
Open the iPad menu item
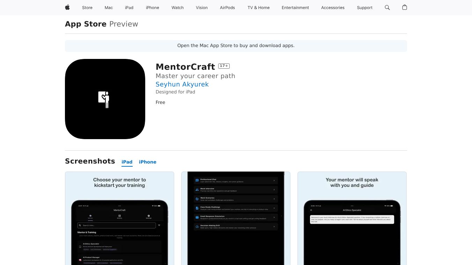tap(129, 8)
